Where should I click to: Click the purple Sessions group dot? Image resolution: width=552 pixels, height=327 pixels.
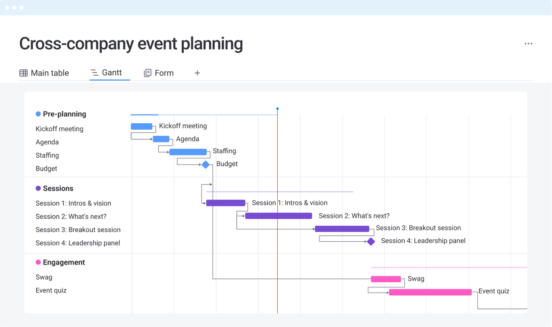38,188
